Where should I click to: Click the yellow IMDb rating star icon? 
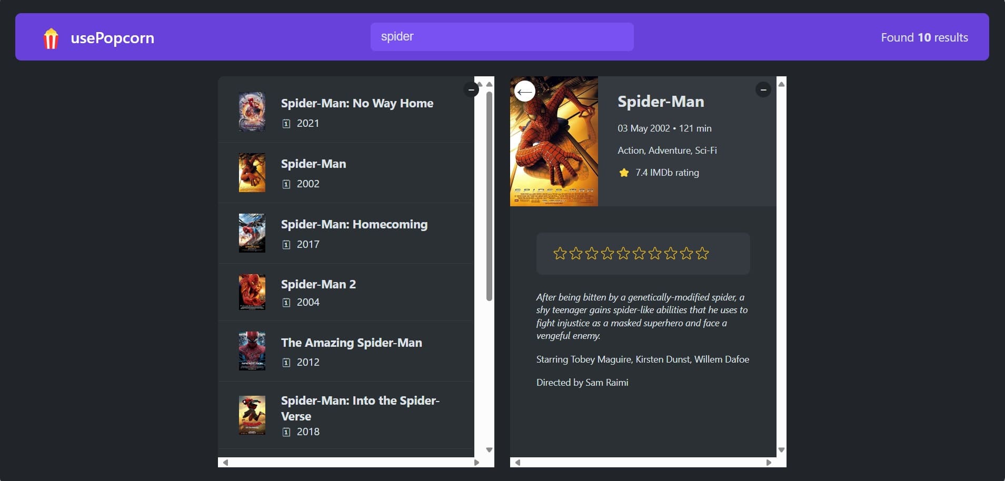pyautogui.click(x=624, y=173)
